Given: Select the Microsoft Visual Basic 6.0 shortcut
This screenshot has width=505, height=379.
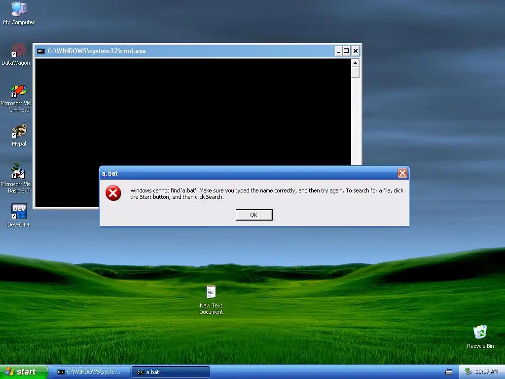Looking at the screenshot, I should tap(17, 178).
